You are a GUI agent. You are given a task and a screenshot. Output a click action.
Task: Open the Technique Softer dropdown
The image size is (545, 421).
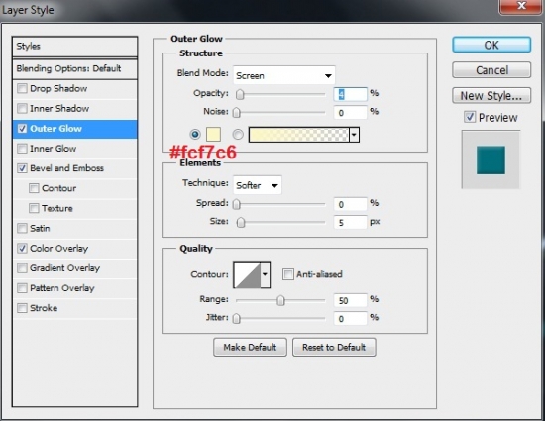click(x=258, y=185)
